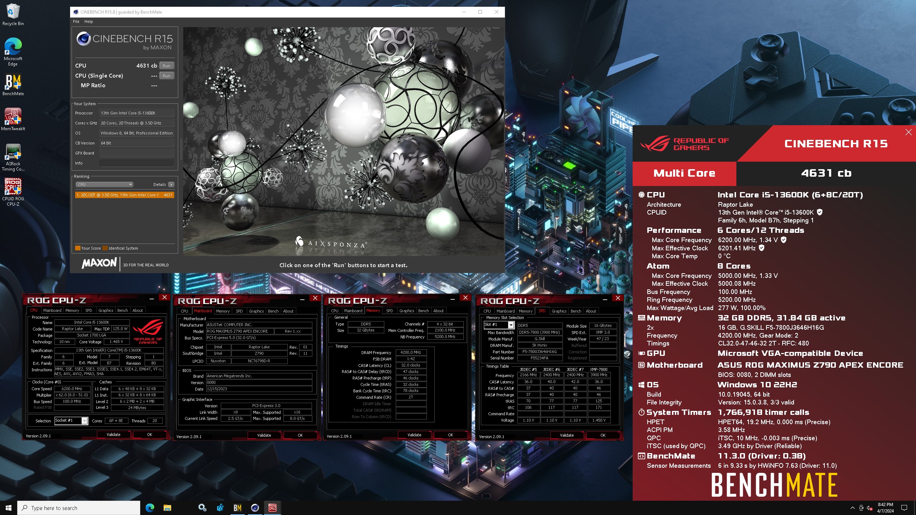Click the Cinebench panel resize handle
The width and height of the screenshot is (916, 515).
(181, 149)
